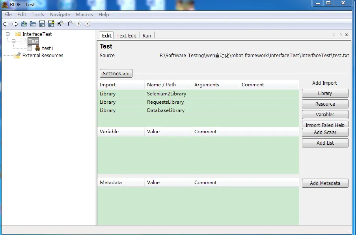Click the Add Scalar button
This screenshot has height=235, width=356.
pyautogui.click(x=325, y=132)
